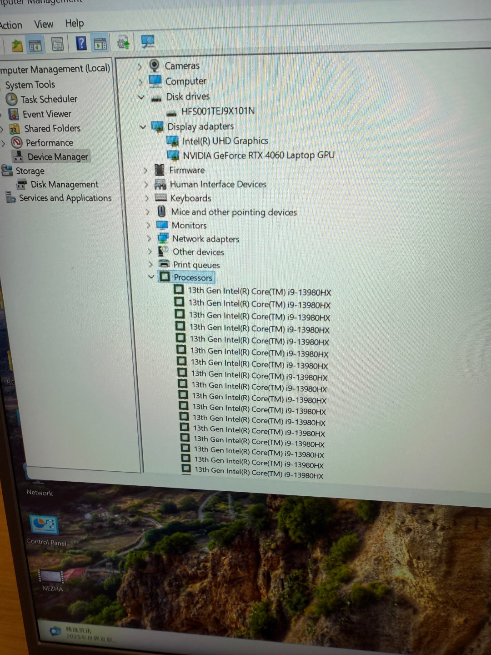The image size is (491, 655).
Task: Click Update driver toolbar icon
Action: [123, 43]
